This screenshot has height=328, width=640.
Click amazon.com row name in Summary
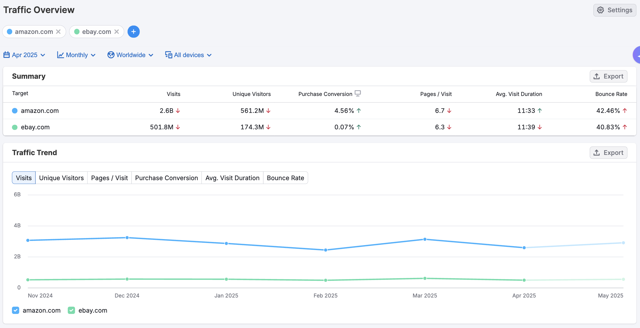[x=40, y=111]
